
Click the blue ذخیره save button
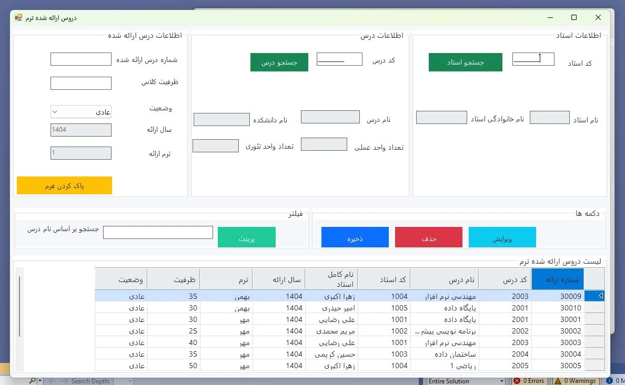(355, 237)
